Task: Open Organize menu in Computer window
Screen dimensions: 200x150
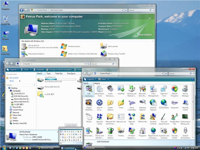Action: pos(13,69)
